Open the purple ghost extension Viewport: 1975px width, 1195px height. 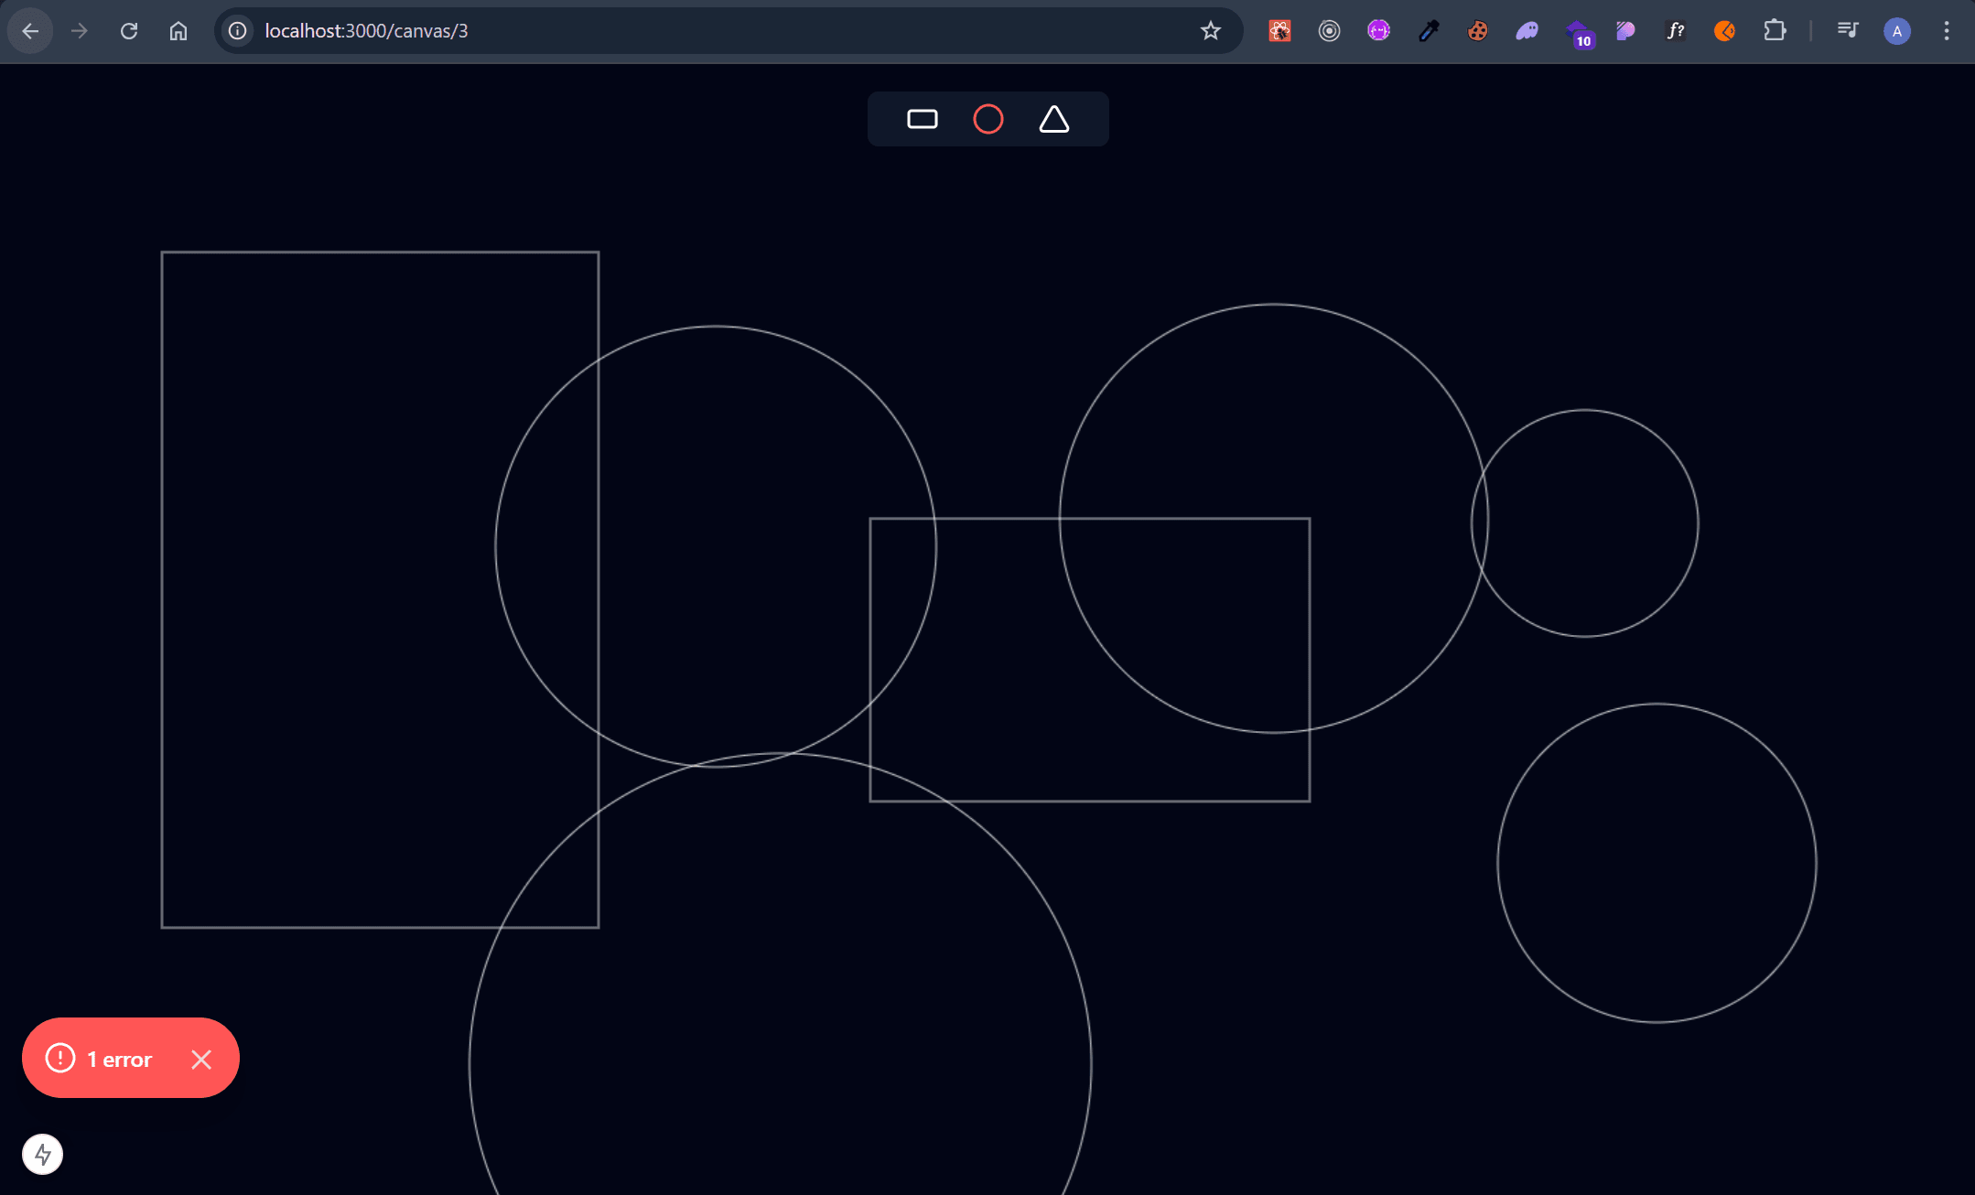[x=1527, y=31]
